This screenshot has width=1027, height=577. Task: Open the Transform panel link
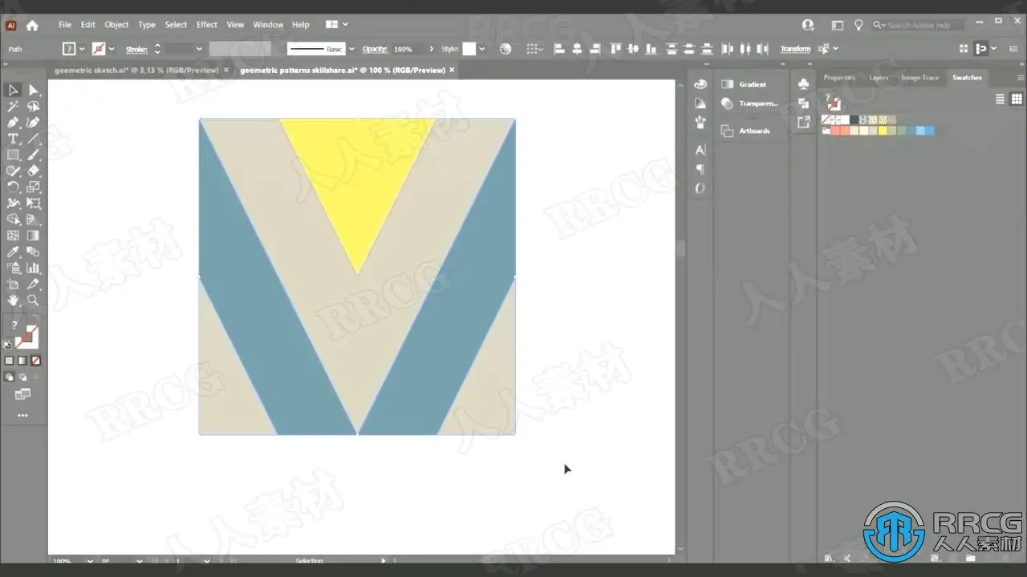tap(795, 49)
